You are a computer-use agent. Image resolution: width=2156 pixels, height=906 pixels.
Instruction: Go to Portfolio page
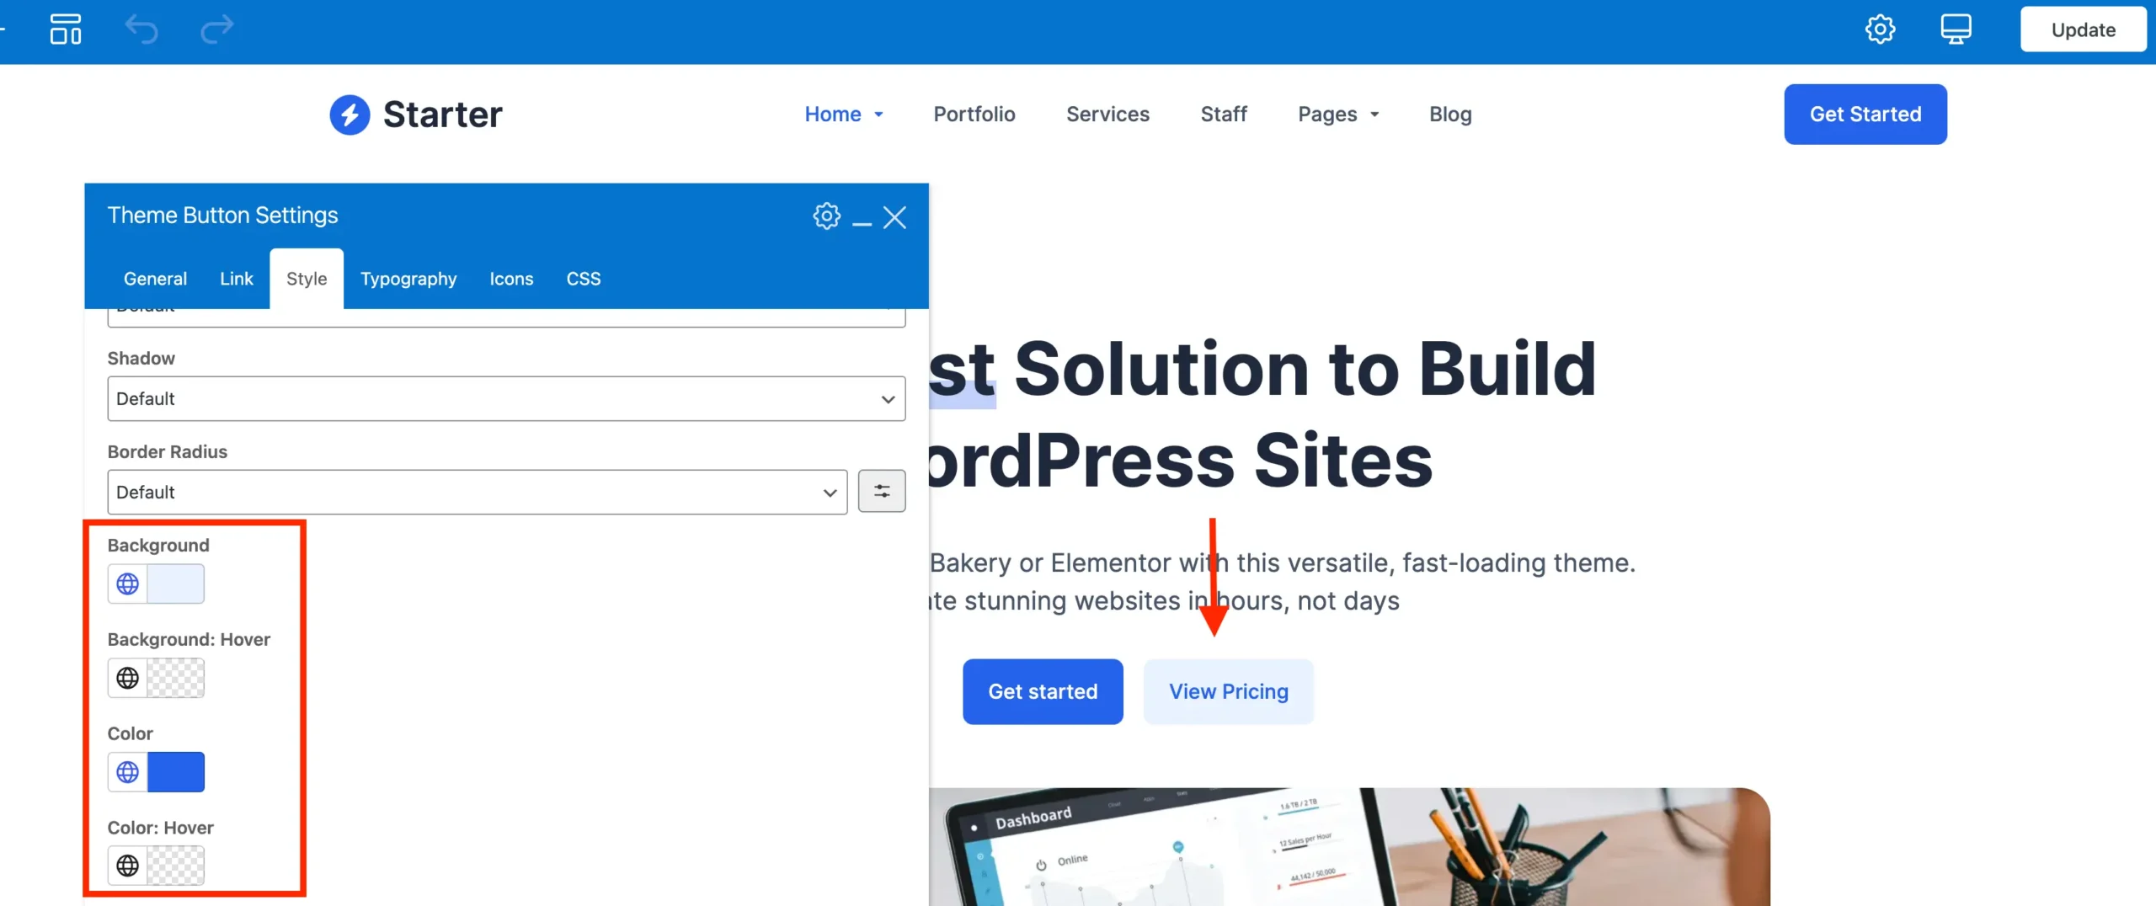[974, 115]
